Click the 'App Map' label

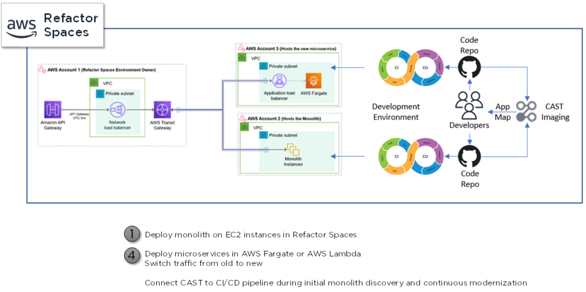coord(502,112)
